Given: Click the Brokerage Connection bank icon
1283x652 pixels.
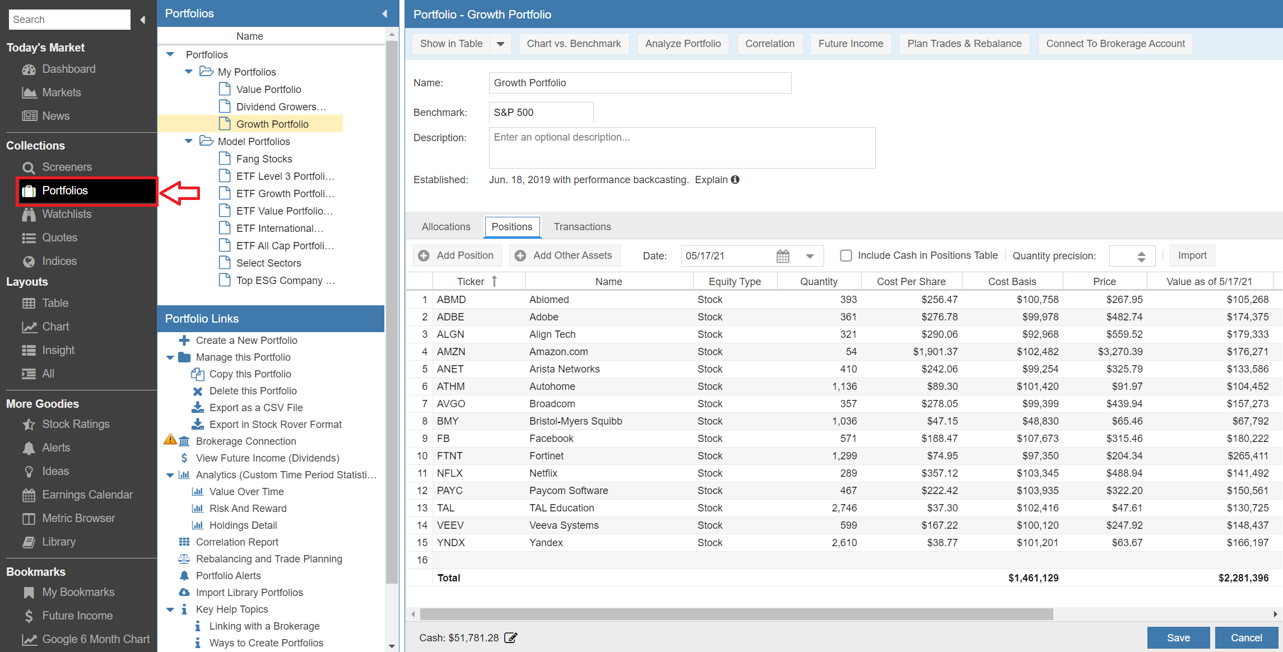Looking at the screenshot, I should (184, 441).
